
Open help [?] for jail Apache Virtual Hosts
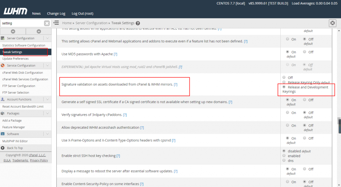click(x=180, y=67)
